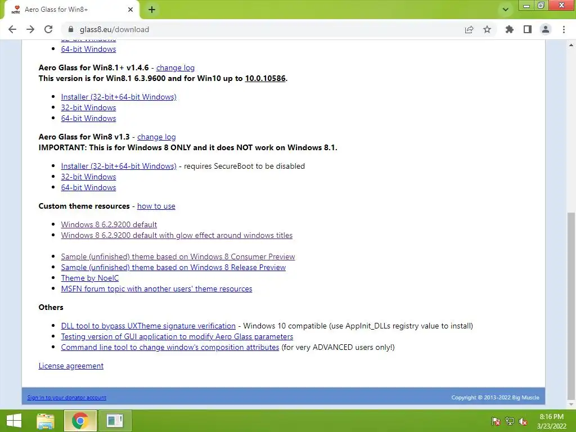Image resolution: width=576 pixels, height=432 pixels.
Task: Open the 'how to use' link
Action: click(x=156, y=206)
